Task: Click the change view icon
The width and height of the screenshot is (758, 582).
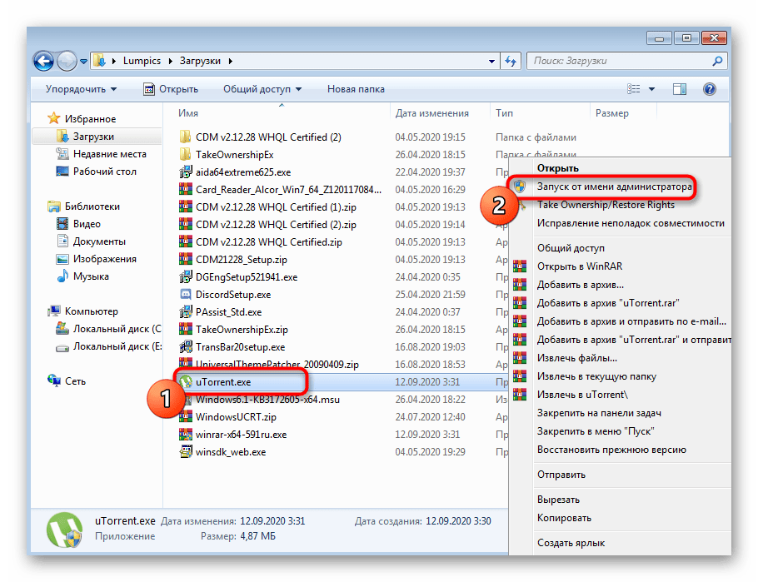Action: pyautogui.click(x=634, y=89)
